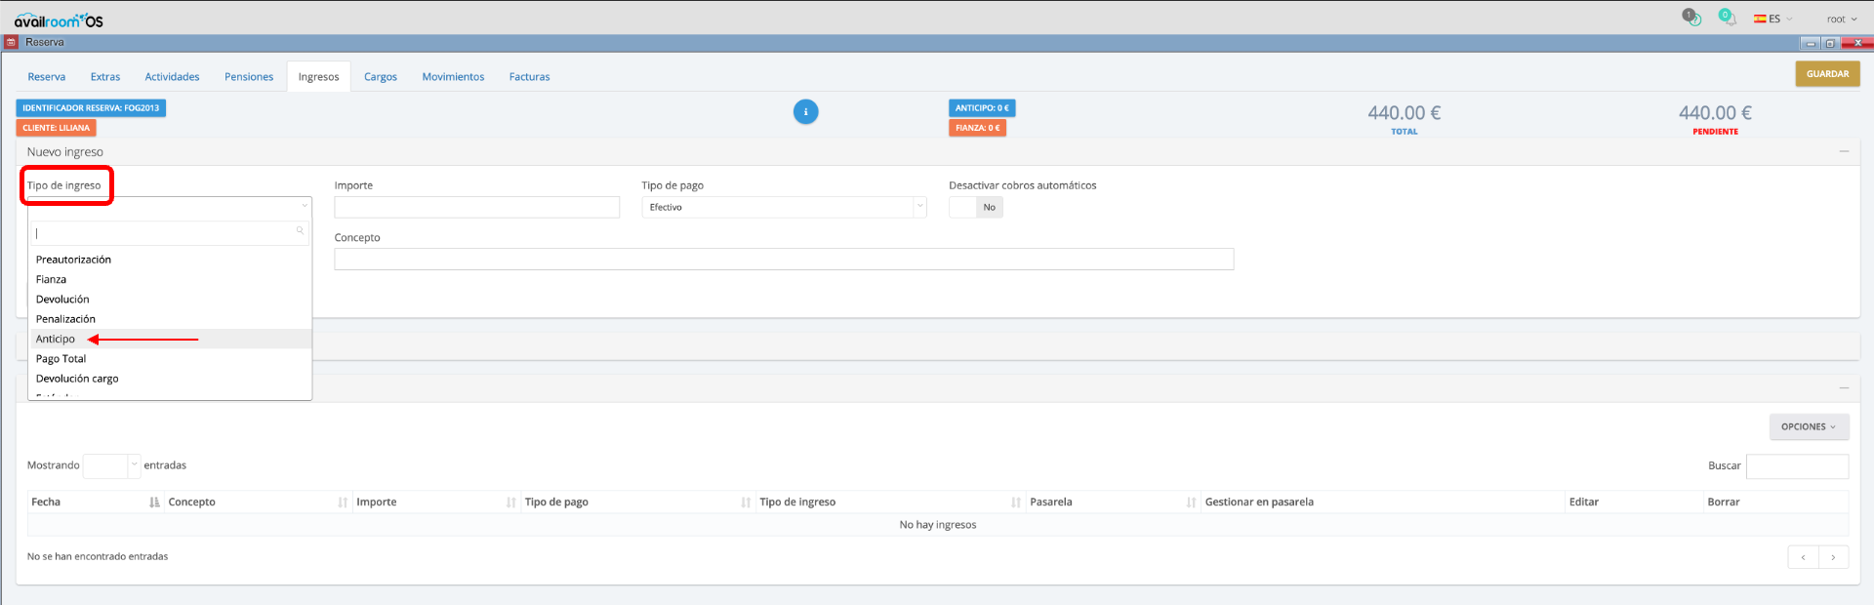Click the blue info circle icon
1874x605 pixels.
(x=805, y=112)
